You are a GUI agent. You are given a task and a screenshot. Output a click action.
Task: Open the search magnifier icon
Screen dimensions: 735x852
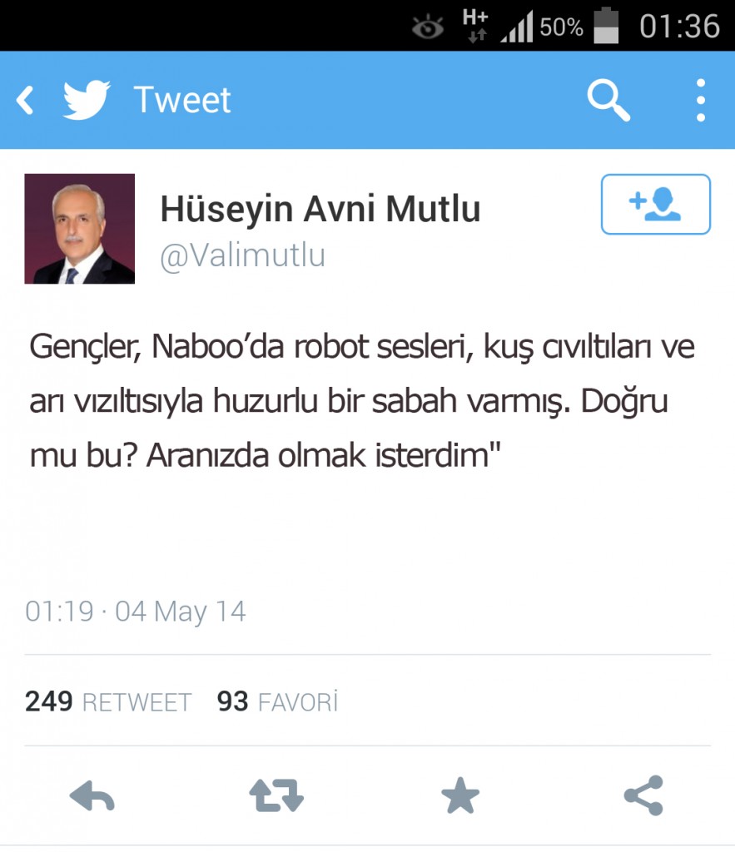[x=608, y=100]
